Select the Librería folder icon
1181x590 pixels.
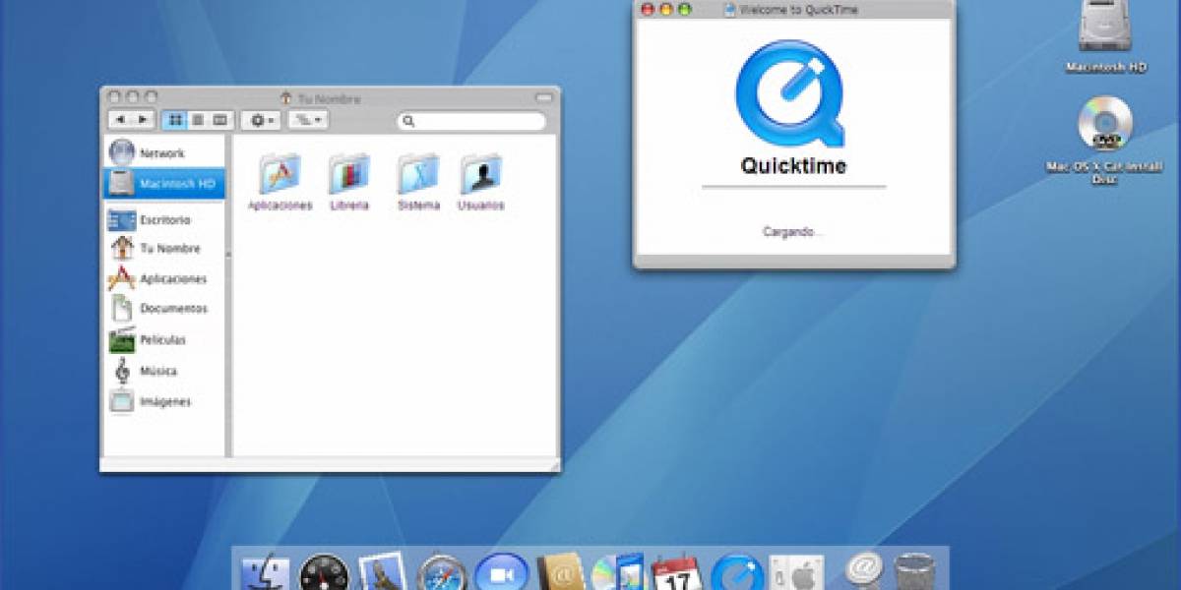(349, 174)
